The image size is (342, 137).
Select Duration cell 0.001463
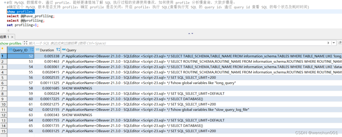pyautogui.click(x=48, y=62)
